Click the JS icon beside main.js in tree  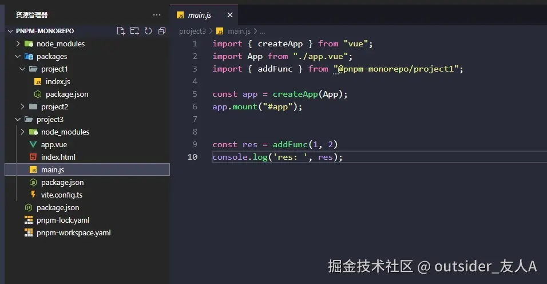(x=33, y=169)
